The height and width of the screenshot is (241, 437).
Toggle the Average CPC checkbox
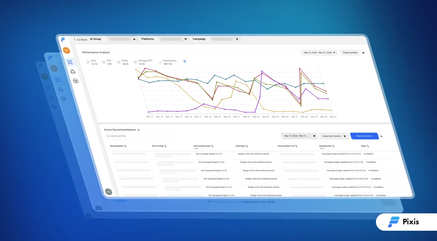pos(136,62)
